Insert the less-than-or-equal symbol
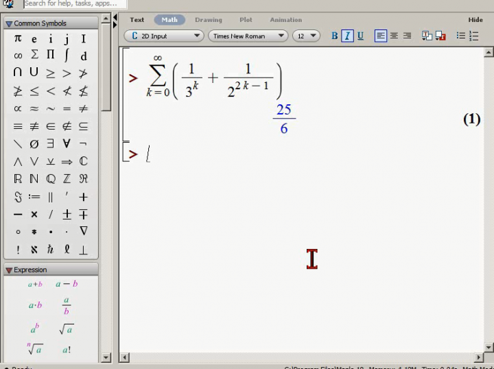The image size is (494, 369). click(34, 91)
